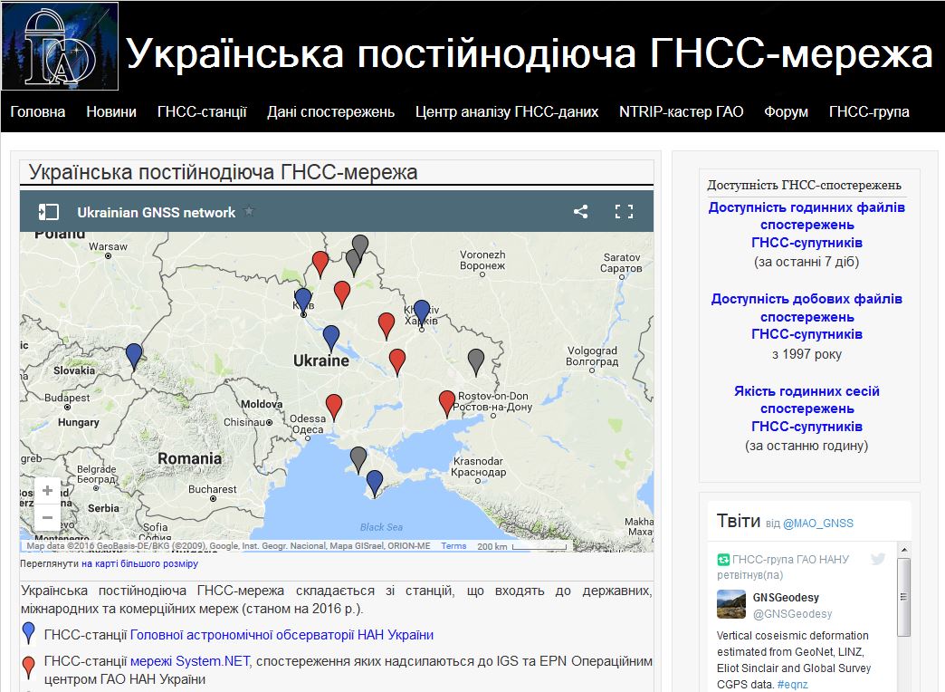Zoom in on the map
The width and height of the screenshot is (945, 692).
[x=47, y=491]
